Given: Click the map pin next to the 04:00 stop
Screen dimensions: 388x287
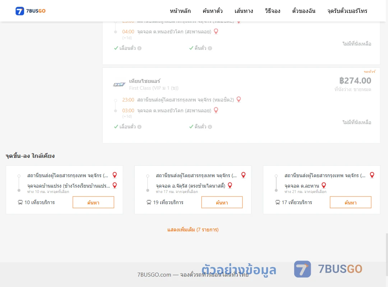Looking at the screenshot, I should pyautogui.click(x=216, y=32).
